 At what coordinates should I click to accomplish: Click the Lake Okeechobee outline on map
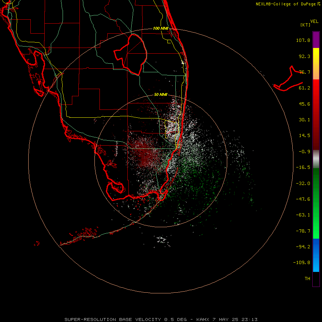click(x=130, y=54)
